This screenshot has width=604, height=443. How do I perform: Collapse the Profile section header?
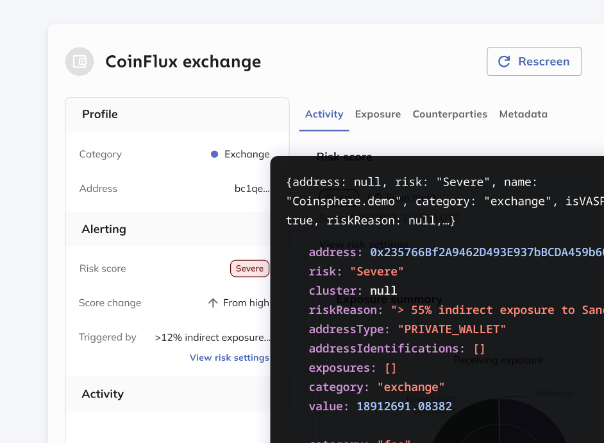coord(99,114)
